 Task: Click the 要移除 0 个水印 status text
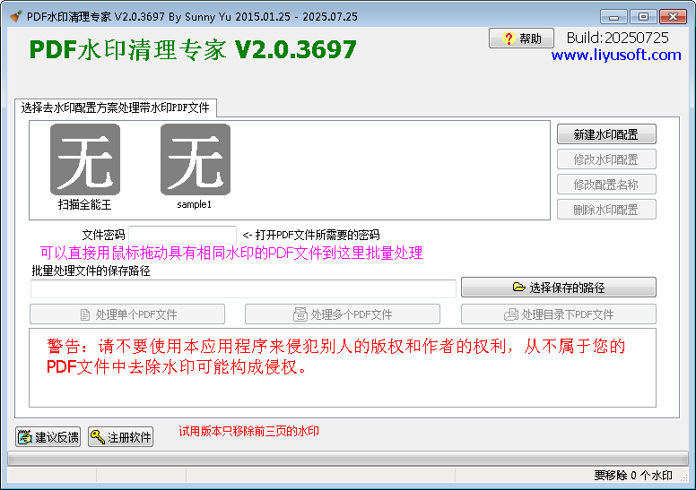pyautogui.click(x=633, y=476)
